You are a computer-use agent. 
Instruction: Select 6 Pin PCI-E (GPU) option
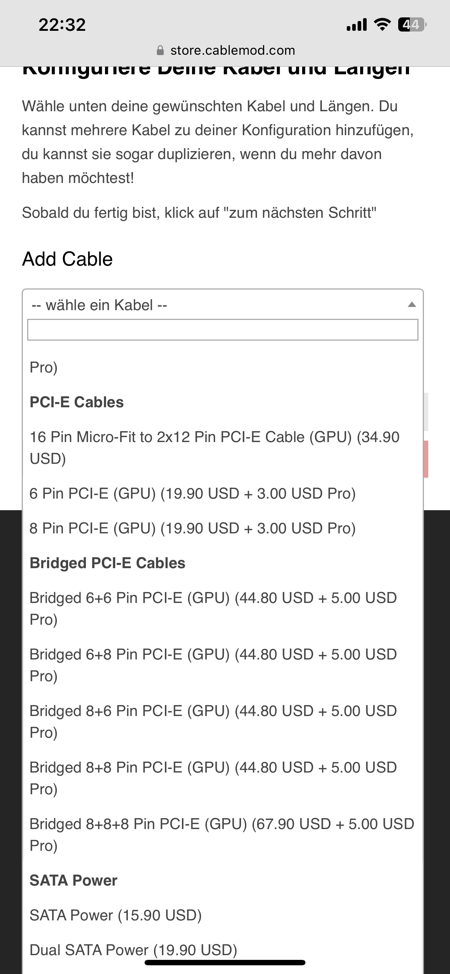(192, 494)
